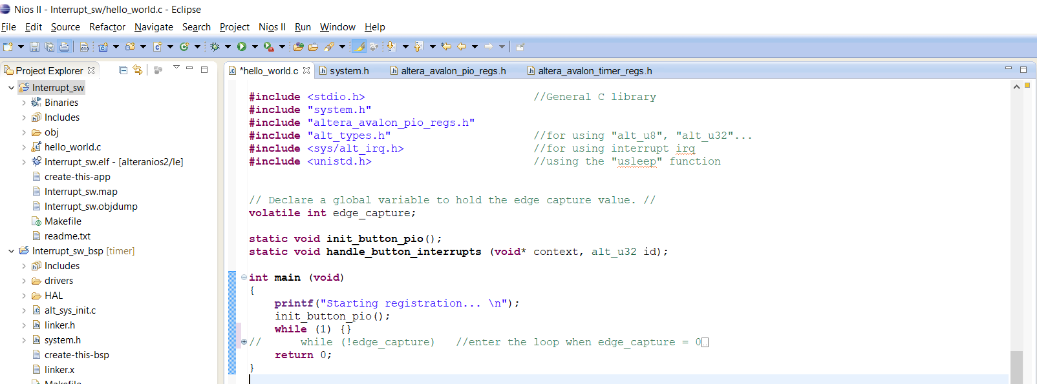The image size is (1037, 384).
Task: Click the Print icon in toolbar
Action: 64,46
